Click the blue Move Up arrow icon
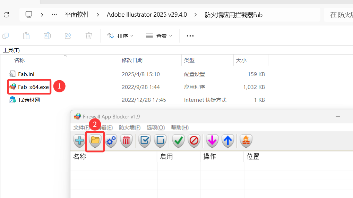 227,141
